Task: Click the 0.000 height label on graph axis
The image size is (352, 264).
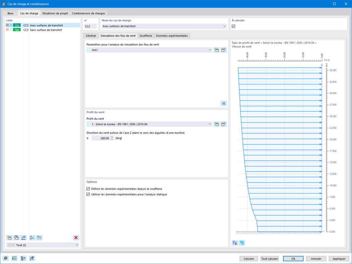Action: pyautogui.click(x=332, y=232)
